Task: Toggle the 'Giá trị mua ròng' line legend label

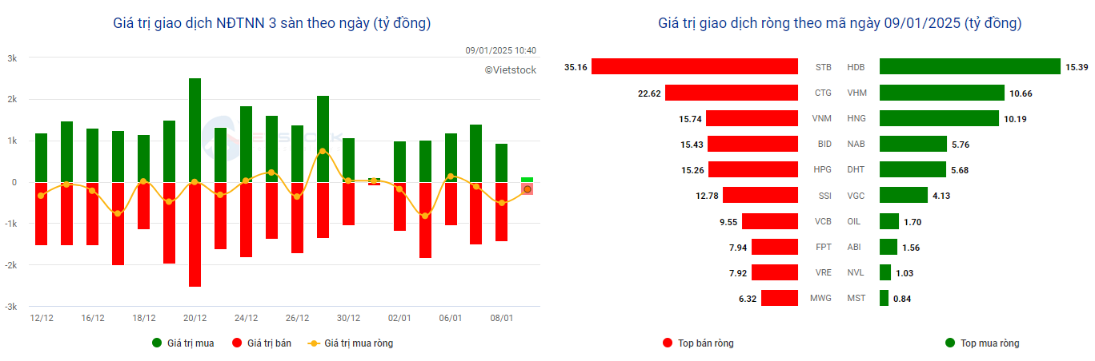Action: [x=359, y=343]
